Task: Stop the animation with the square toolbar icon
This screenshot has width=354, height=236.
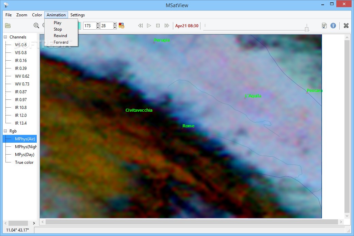Action: pyautogui.click(x=158, y=26)
